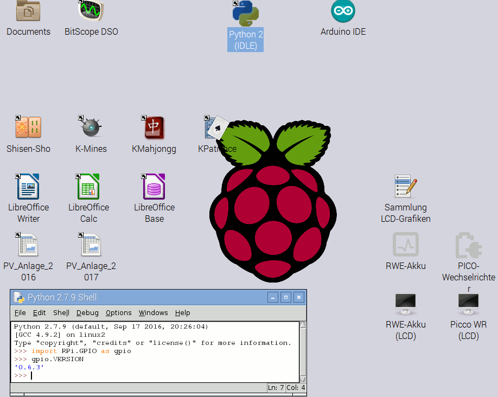Click the Python shell prompt input line

[163, 375]
